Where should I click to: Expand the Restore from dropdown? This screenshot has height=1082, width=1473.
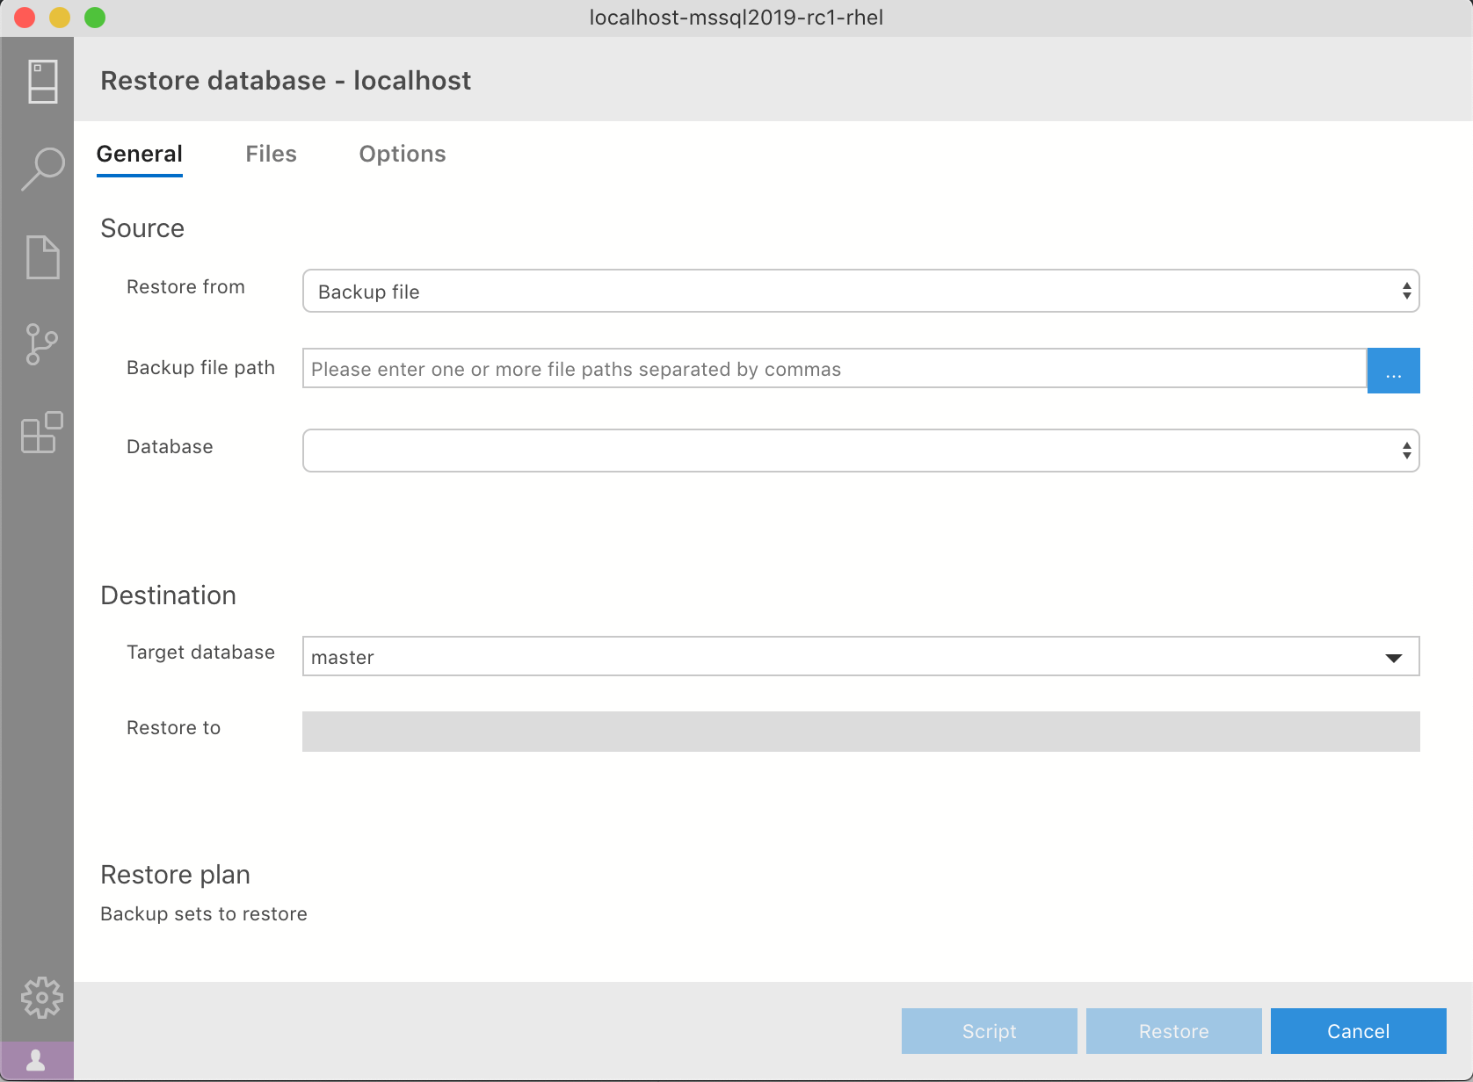point(860,291)
